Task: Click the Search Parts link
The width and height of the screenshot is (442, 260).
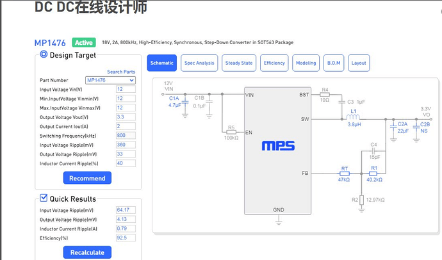Action: pos(121,72)
